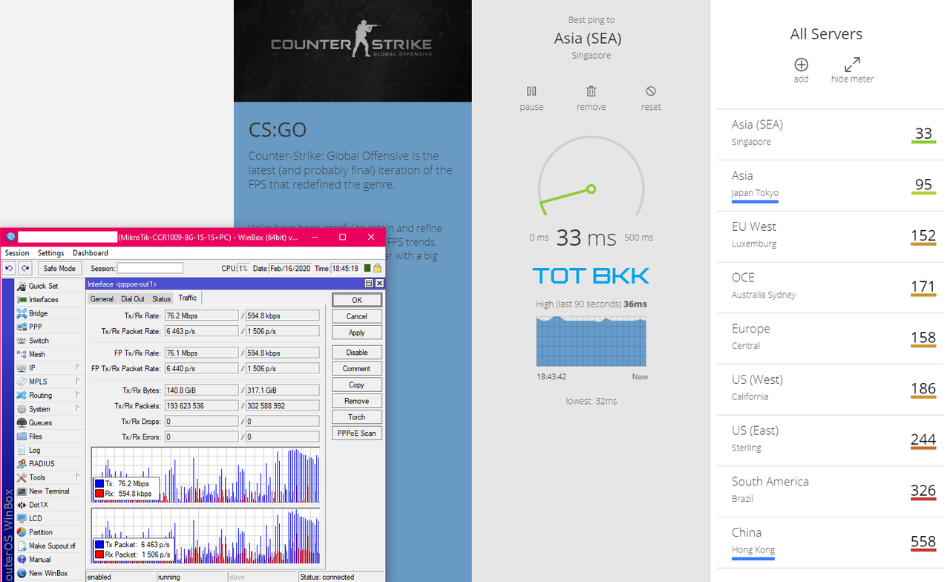
Task: Remove the current ping test
Action: click(591, 97)
